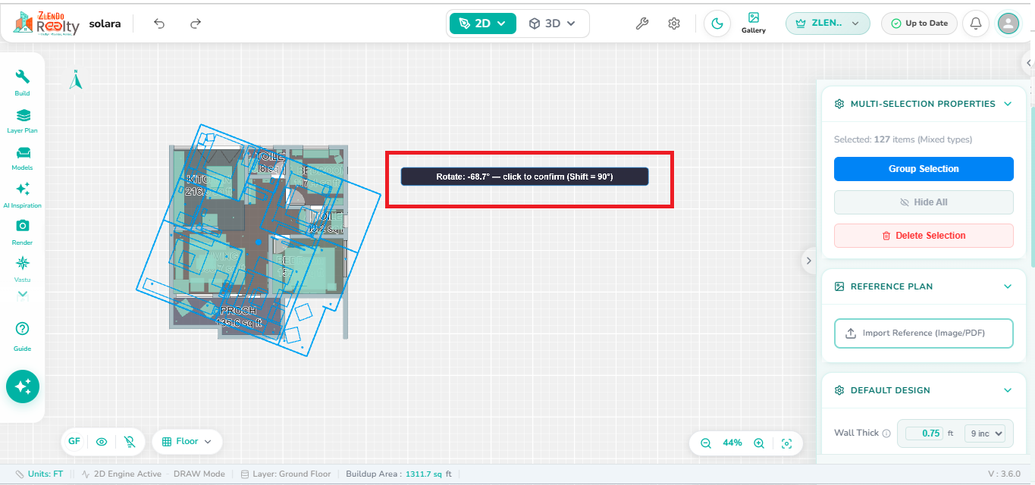This screenshot has width=1035, height=485.
Task: Switch to 2D view mode
Action: pos(483,23)
